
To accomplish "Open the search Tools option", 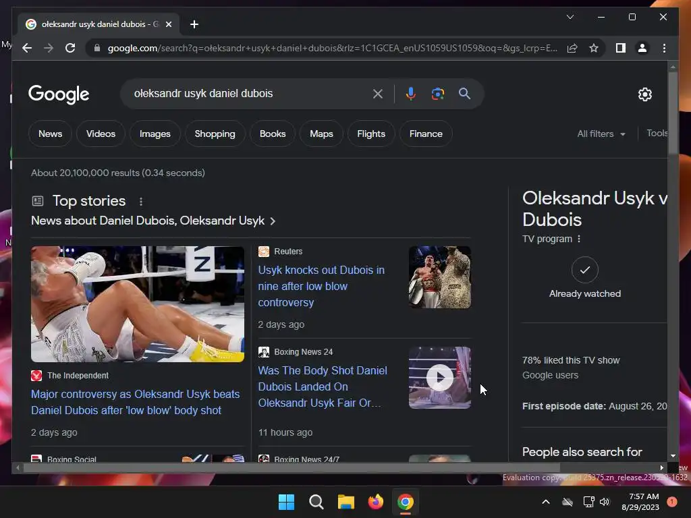I will click(x=657, y=133).
